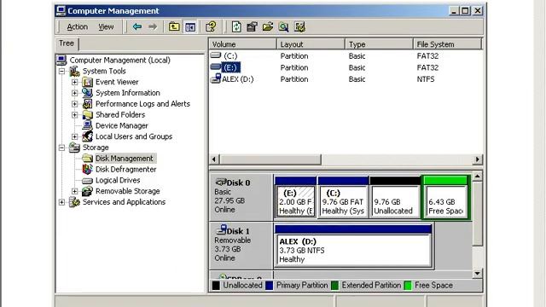
Task: Click the Open folder toolbar icon
Action: coord(268,26)
